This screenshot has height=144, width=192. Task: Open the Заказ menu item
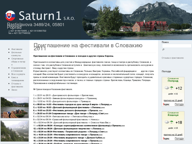click(x=14, y=90)
